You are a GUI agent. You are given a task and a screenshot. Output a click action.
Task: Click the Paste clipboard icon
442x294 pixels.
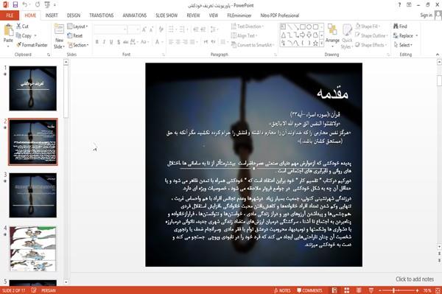click(8, 30)
